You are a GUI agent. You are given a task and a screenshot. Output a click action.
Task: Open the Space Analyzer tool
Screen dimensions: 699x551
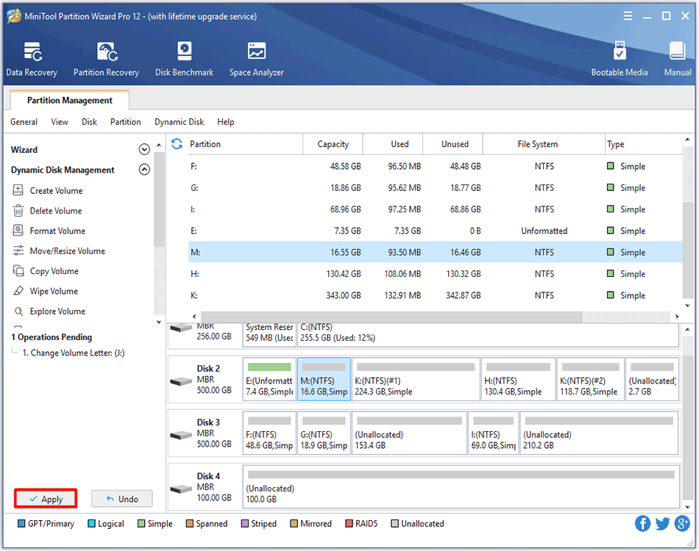[256, 59]
